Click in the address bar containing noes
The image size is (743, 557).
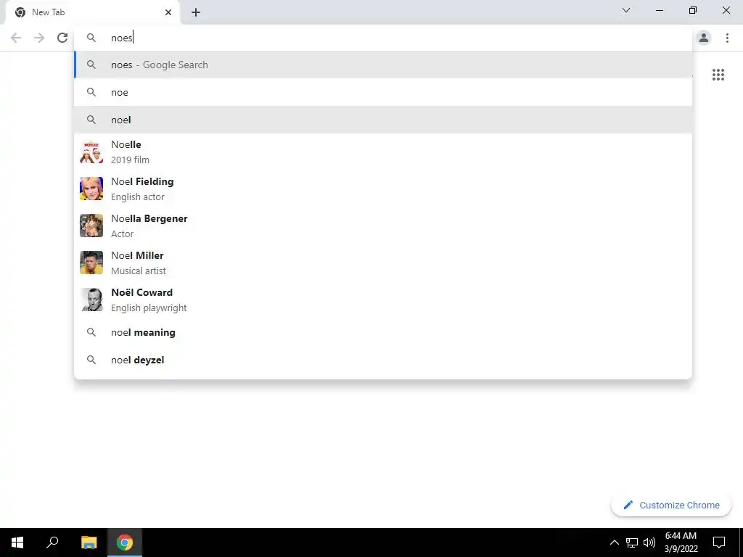tap(383, 38)
